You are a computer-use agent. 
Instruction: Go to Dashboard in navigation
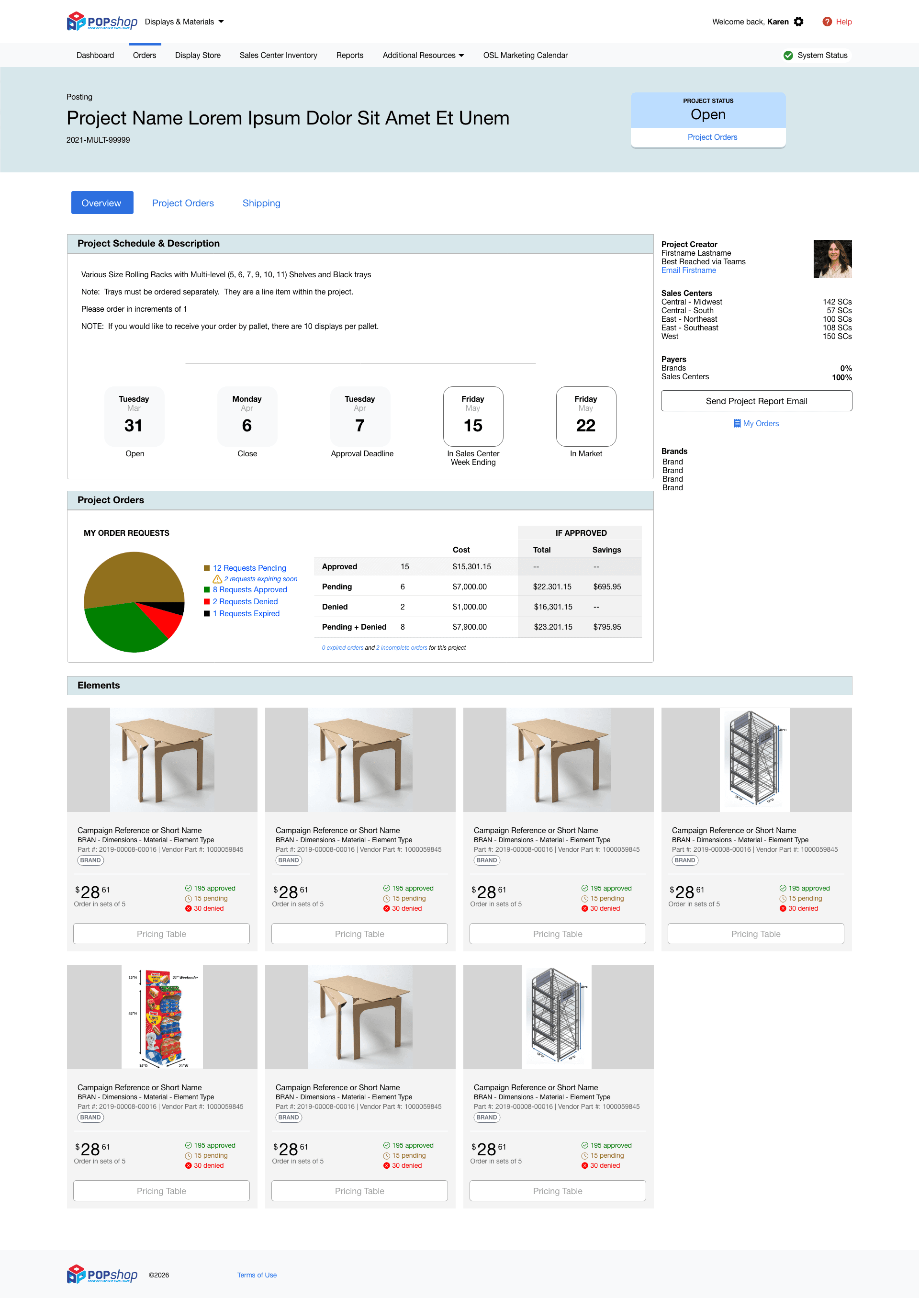pyautogui.click(x=95, y=56)
